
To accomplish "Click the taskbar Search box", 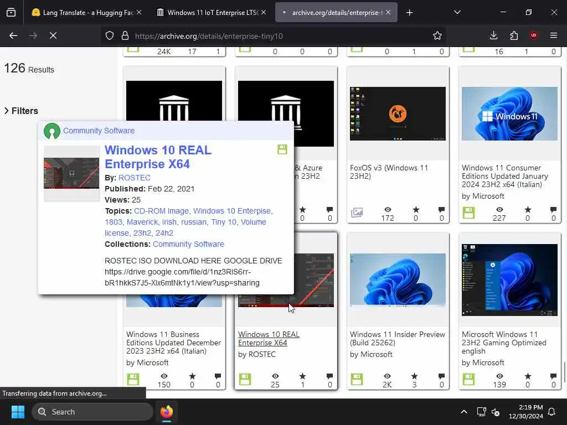I will pyautogui.click(x=92, y=412).
